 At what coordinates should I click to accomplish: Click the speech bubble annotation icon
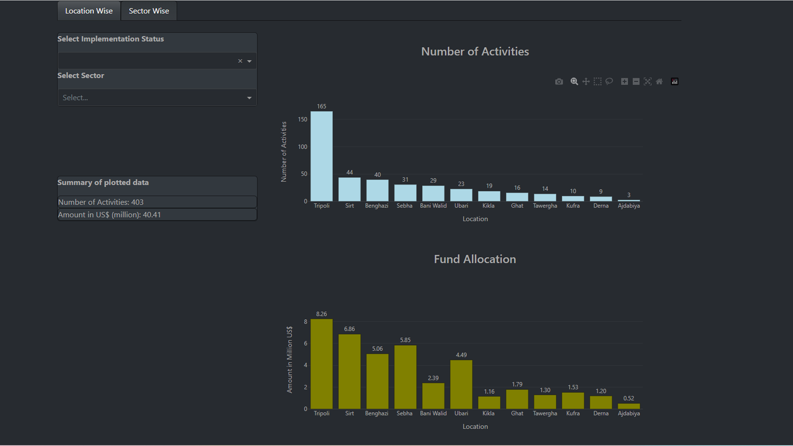(x=610, y=82)
